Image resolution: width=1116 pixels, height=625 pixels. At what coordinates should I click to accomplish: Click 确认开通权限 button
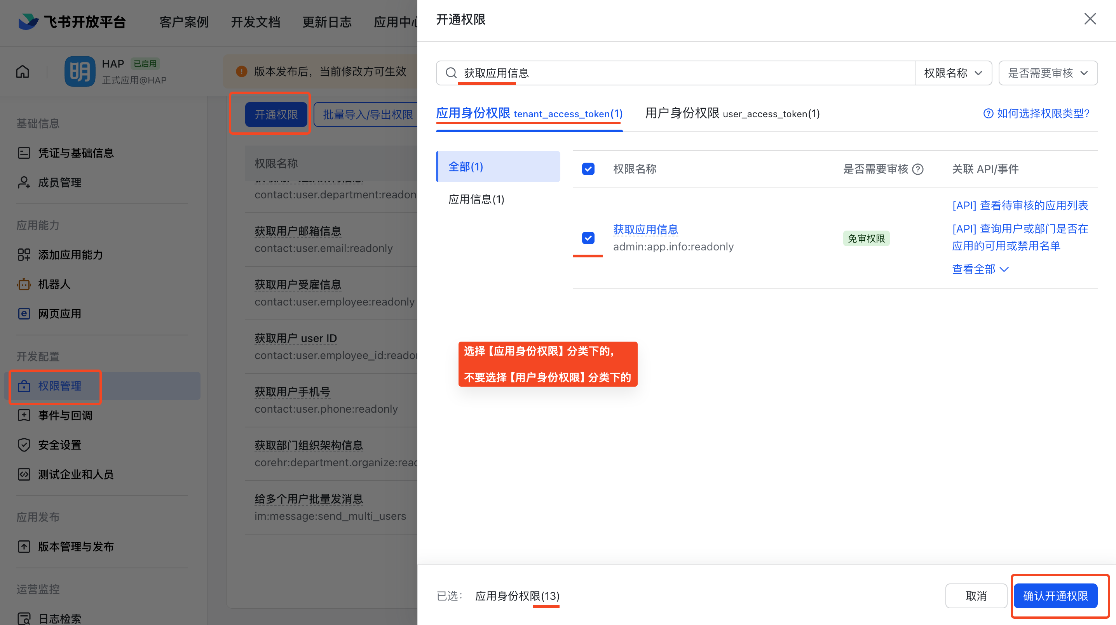click(1055, 595)
